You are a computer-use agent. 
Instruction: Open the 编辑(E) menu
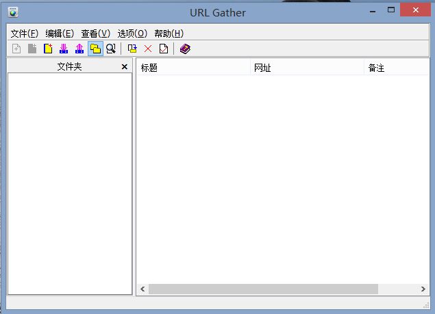click(60, 34)
